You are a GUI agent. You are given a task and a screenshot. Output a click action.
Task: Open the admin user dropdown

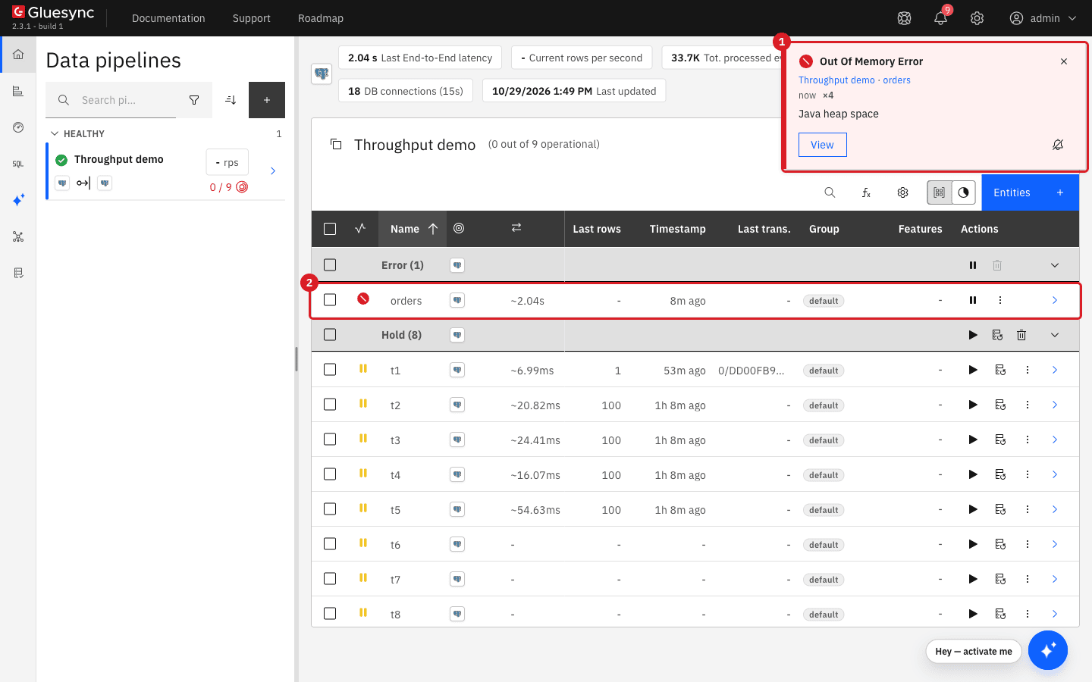(1043, 18)
